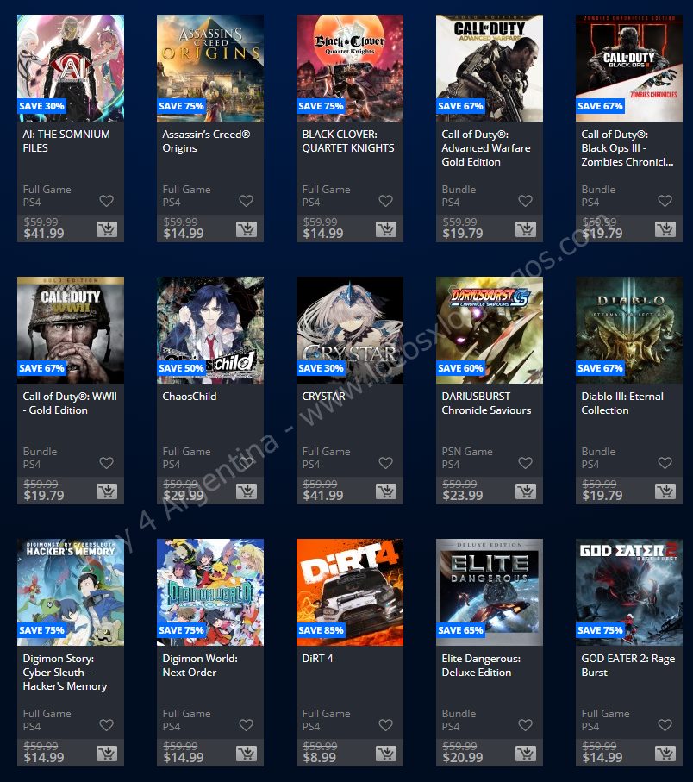This screenshot has height=782, width=693.
Task: Toggle wishlist heart for Digimon Story Hacker's Memory
Action: click(107, 724)
